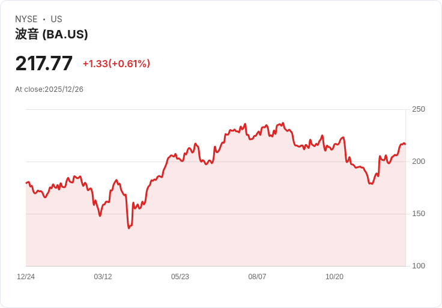This screenshot has width=442, height=308.
Task: Select the NYSE exchange label
Action: pyautogui.click(x=26, y=19)
